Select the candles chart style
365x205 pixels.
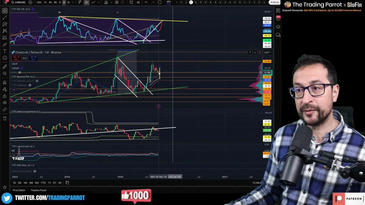(x=87, y=2)
